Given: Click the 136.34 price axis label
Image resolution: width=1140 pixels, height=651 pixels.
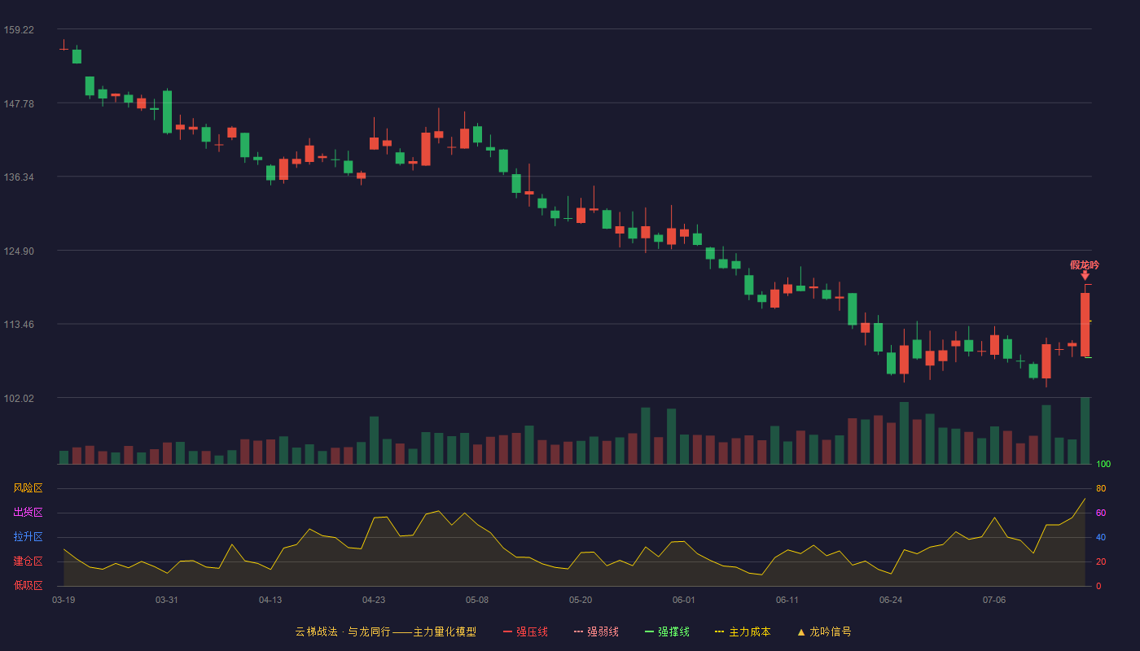Looking at the screenshot, I should pos(19,177).
